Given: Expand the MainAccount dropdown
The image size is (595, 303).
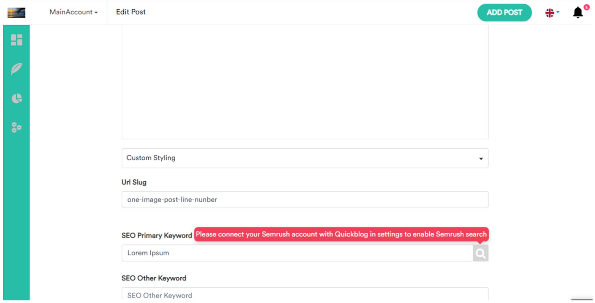Looking at the screenshot, I should [x=73, y=12].
